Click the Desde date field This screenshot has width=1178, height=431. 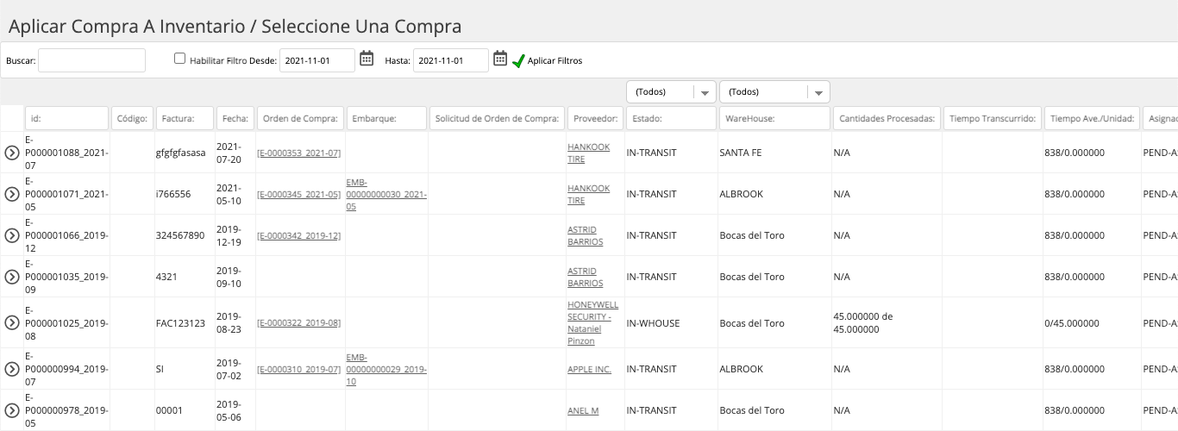[x=317, y=60]
